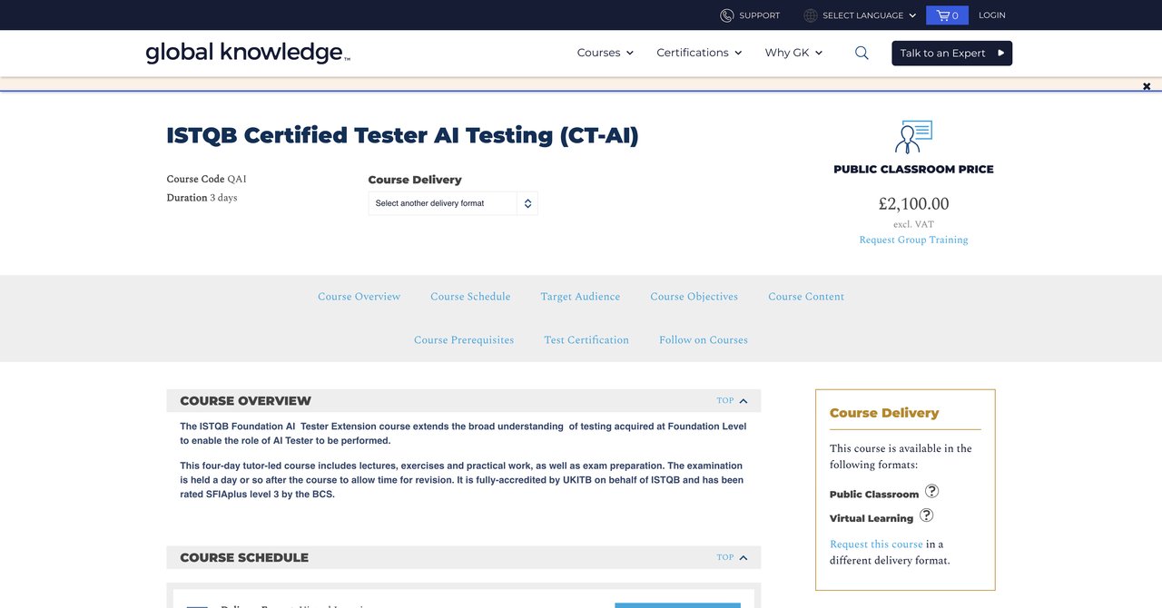Click Request Group Training link

tap(913, 240)
